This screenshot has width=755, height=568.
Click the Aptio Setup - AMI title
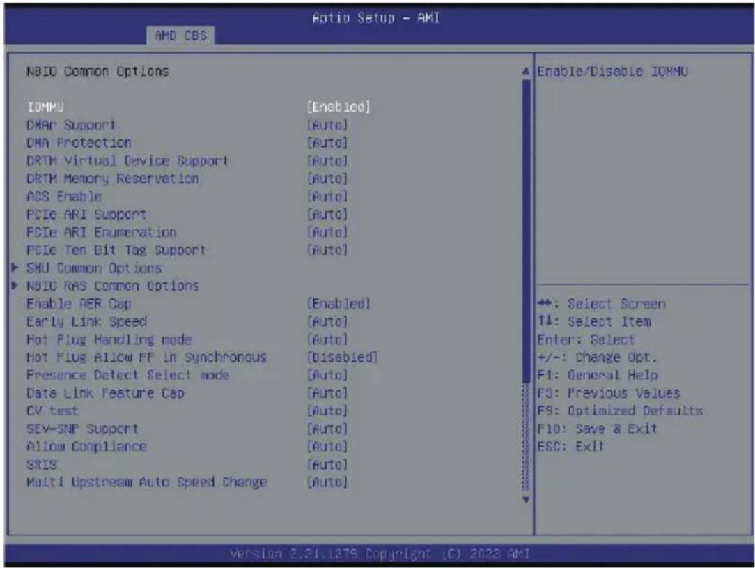(375, 18)
